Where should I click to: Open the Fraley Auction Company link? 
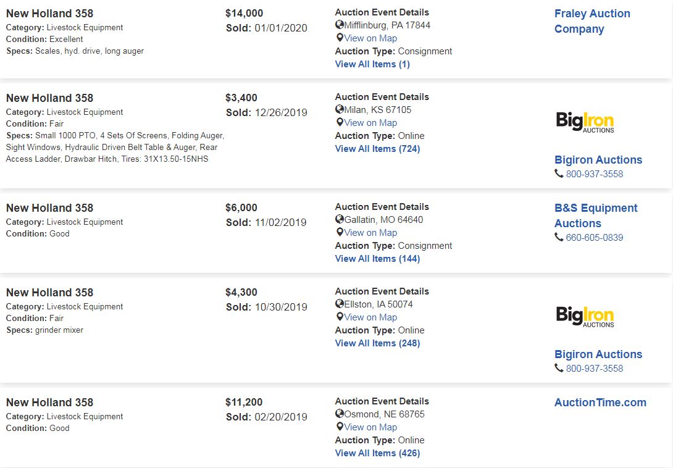tap(591, 21)
